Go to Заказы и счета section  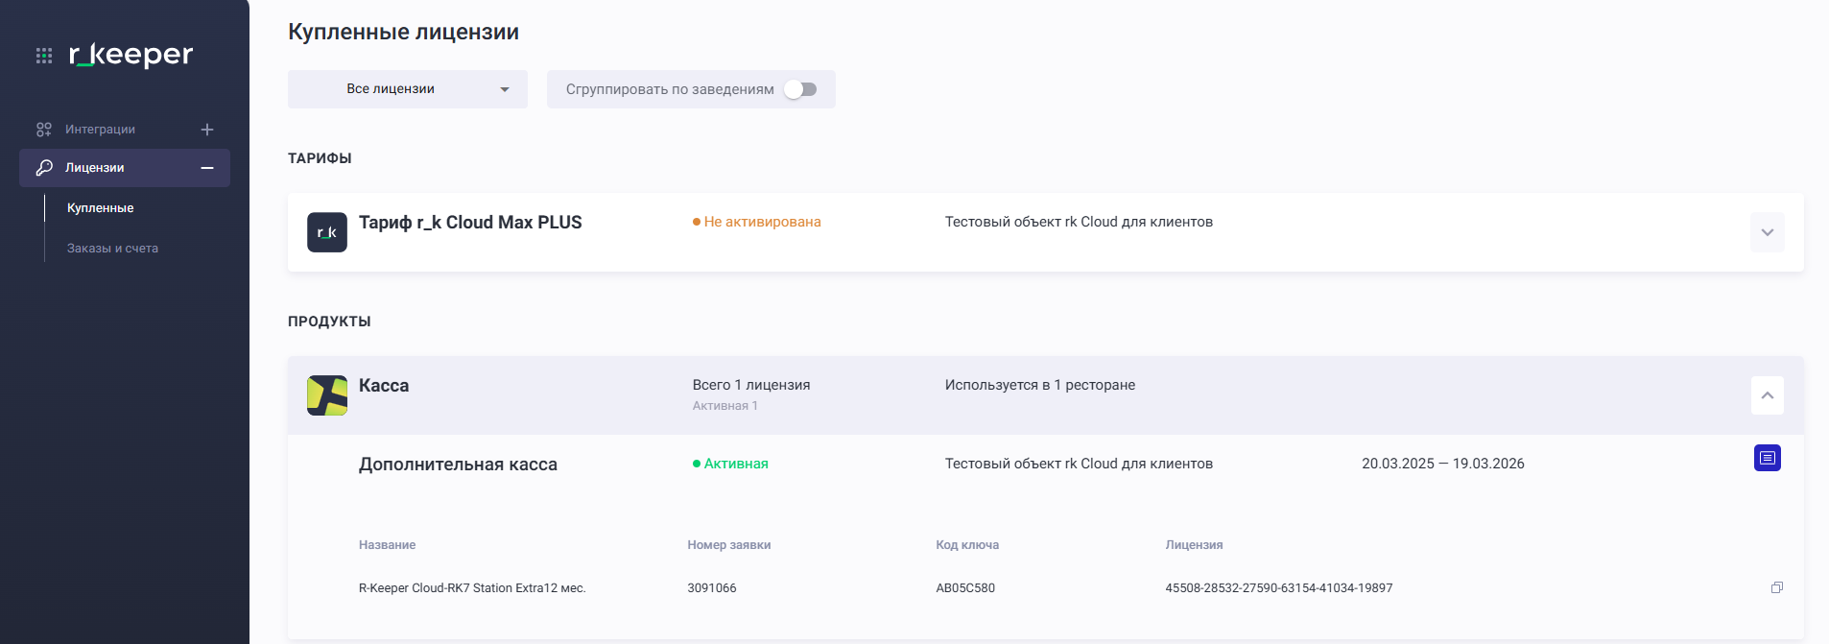click(112, 249)
